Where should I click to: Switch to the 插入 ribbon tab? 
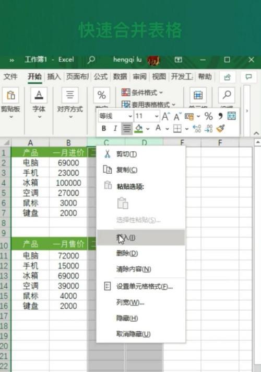tap(54, 76)
